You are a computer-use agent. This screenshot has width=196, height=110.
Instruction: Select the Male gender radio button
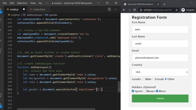(x=144, y=79)
